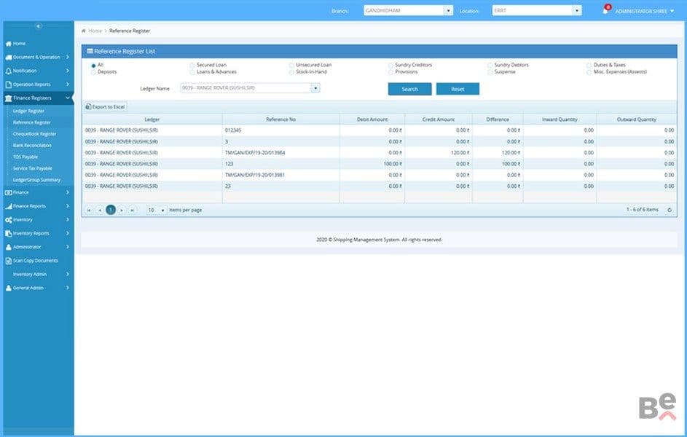Open ChequeBook Register in sidebar
The height and width of the screenshot is (437, 687).
pos(35,134)
